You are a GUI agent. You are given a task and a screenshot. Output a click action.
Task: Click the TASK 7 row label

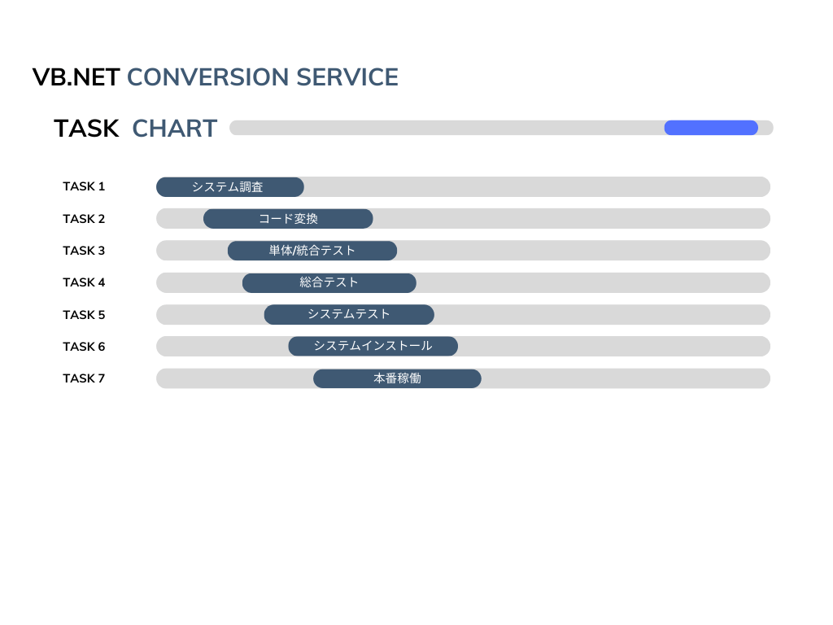[x=84, y=378]
